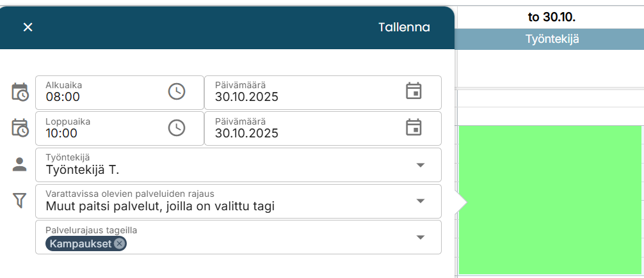Open clock picker for Loppuaika
This screenshot has height=278, width=644.
coord(177,128)
